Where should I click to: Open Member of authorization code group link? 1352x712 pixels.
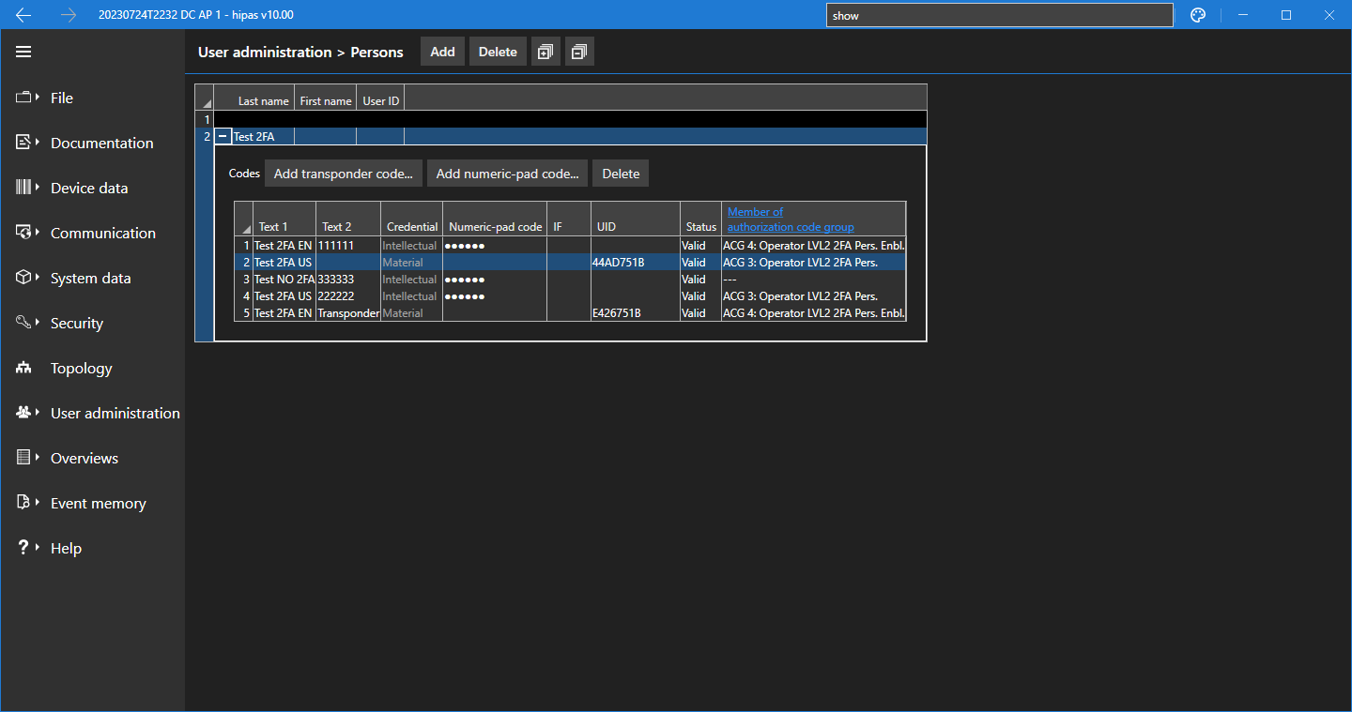tap(791, 220)
